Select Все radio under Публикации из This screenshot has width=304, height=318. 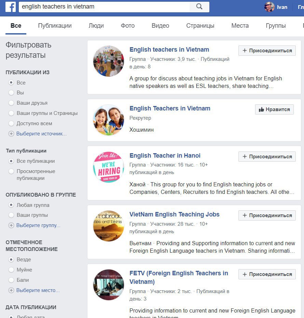pyautogui.click(x=11, y=82)
